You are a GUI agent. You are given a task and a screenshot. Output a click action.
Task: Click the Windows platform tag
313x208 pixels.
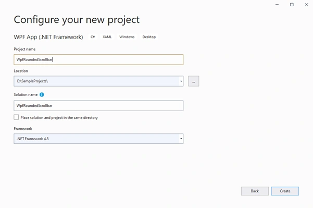(127, 37)
